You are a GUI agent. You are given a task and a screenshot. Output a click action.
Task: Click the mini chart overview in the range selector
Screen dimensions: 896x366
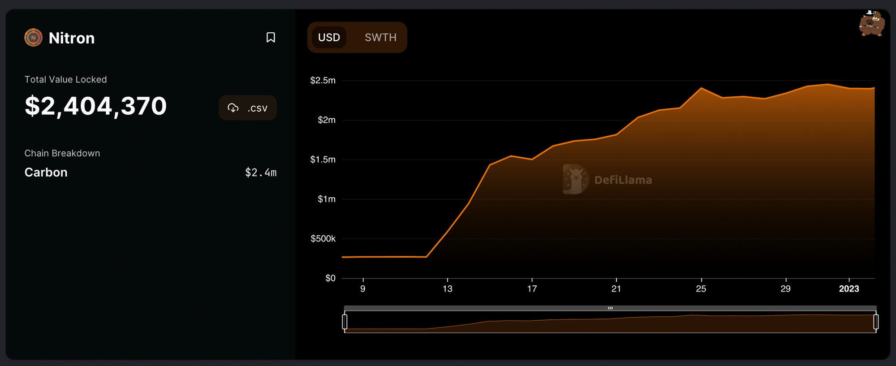coord(610,322)
